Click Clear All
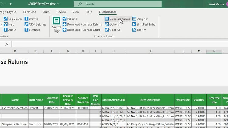 tap(112, 30)
